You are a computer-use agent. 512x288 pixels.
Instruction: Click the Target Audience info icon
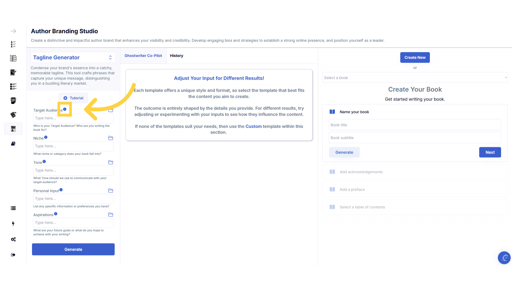point(65,109)
